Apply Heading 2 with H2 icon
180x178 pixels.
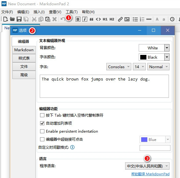pyautogui.click(x=112, y=19)
